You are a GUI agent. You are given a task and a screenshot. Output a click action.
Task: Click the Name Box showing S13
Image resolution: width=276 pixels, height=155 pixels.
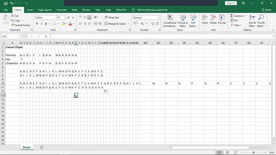point(11,36)
